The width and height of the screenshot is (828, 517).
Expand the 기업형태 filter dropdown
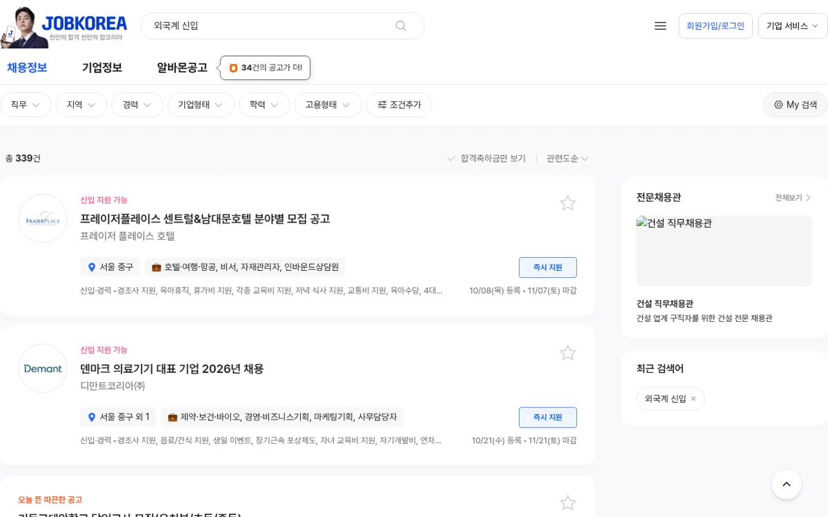click(201, 105)
